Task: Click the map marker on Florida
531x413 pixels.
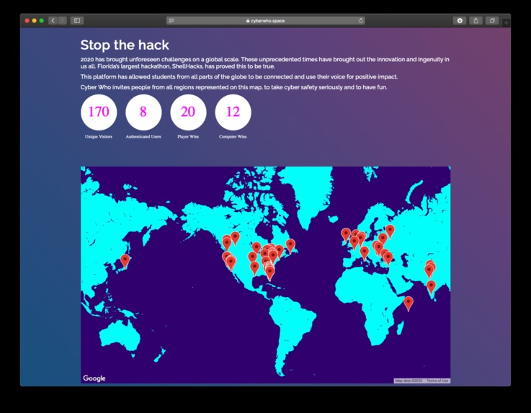Action: pos(269,274)
